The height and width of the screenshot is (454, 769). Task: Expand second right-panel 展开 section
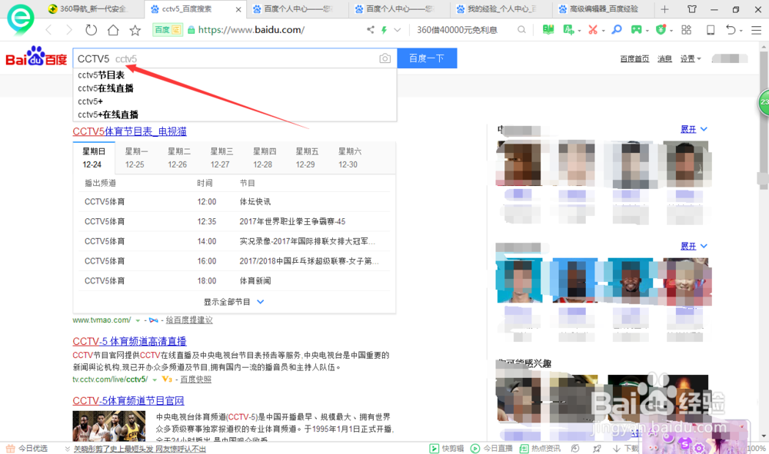[694, 247]
